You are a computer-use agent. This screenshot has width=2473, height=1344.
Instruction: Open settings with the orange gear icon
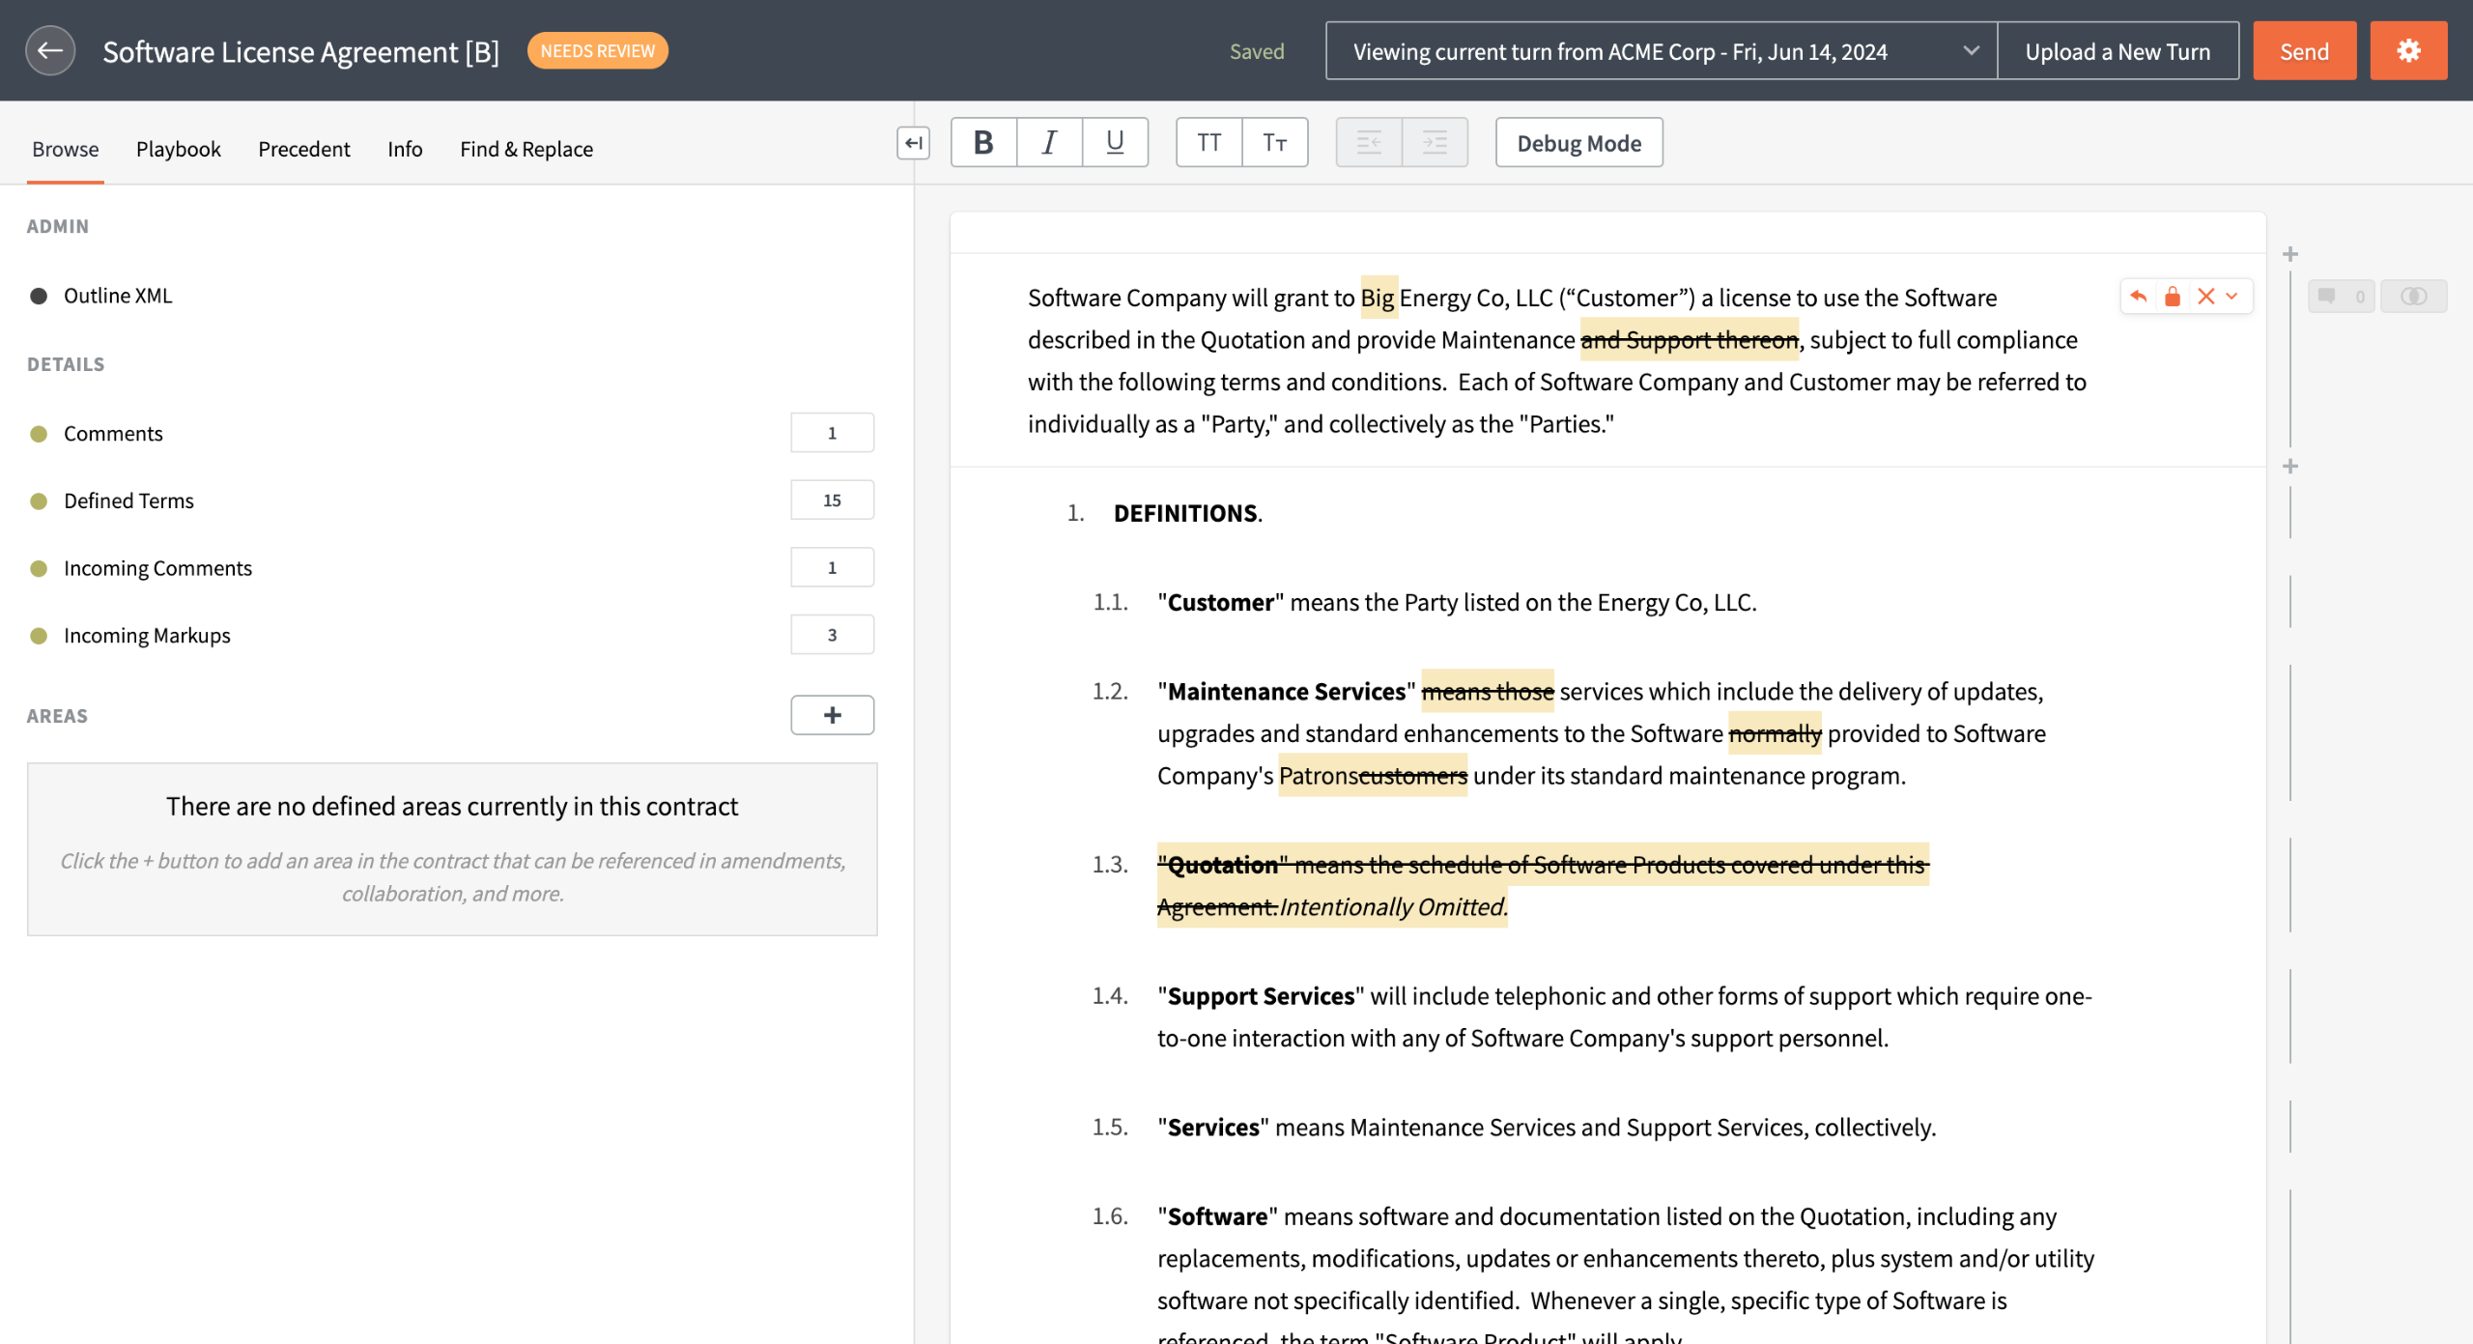pyautogui.click(x=2407, y=51)
